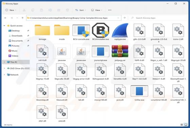Open Pictures in Quick access
190x128 pixels.
[x=15, y=46]
